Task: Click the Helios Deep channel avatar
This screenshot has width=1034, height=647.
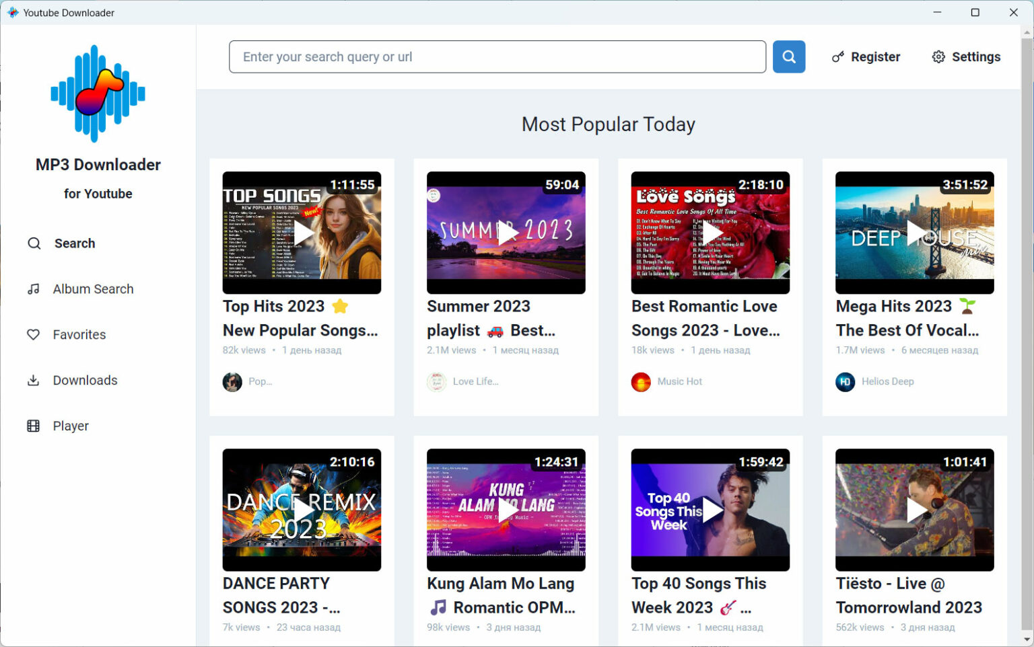Action: point(846,382)
